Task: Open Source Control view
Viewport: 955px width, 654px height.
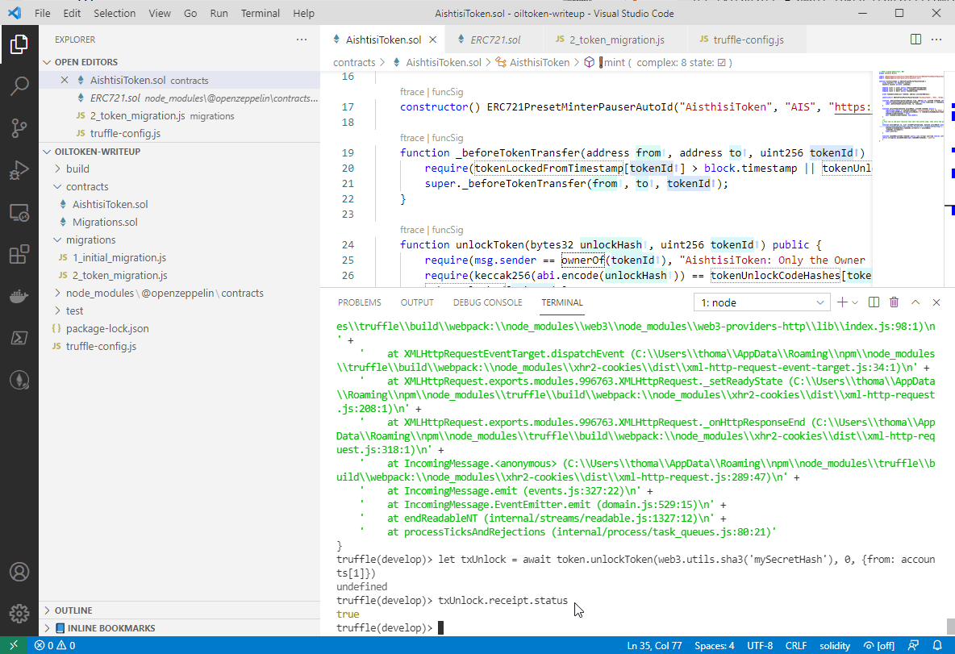Action: coord(19,128)
